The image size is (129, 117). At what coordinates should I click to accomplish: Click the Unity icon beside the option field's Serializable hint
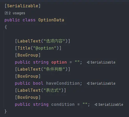tap(88, 62)
